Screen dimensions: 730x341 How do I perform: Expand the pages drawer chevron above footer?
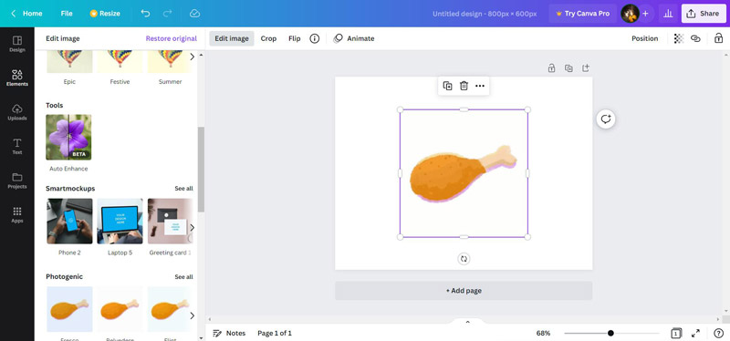467,322
